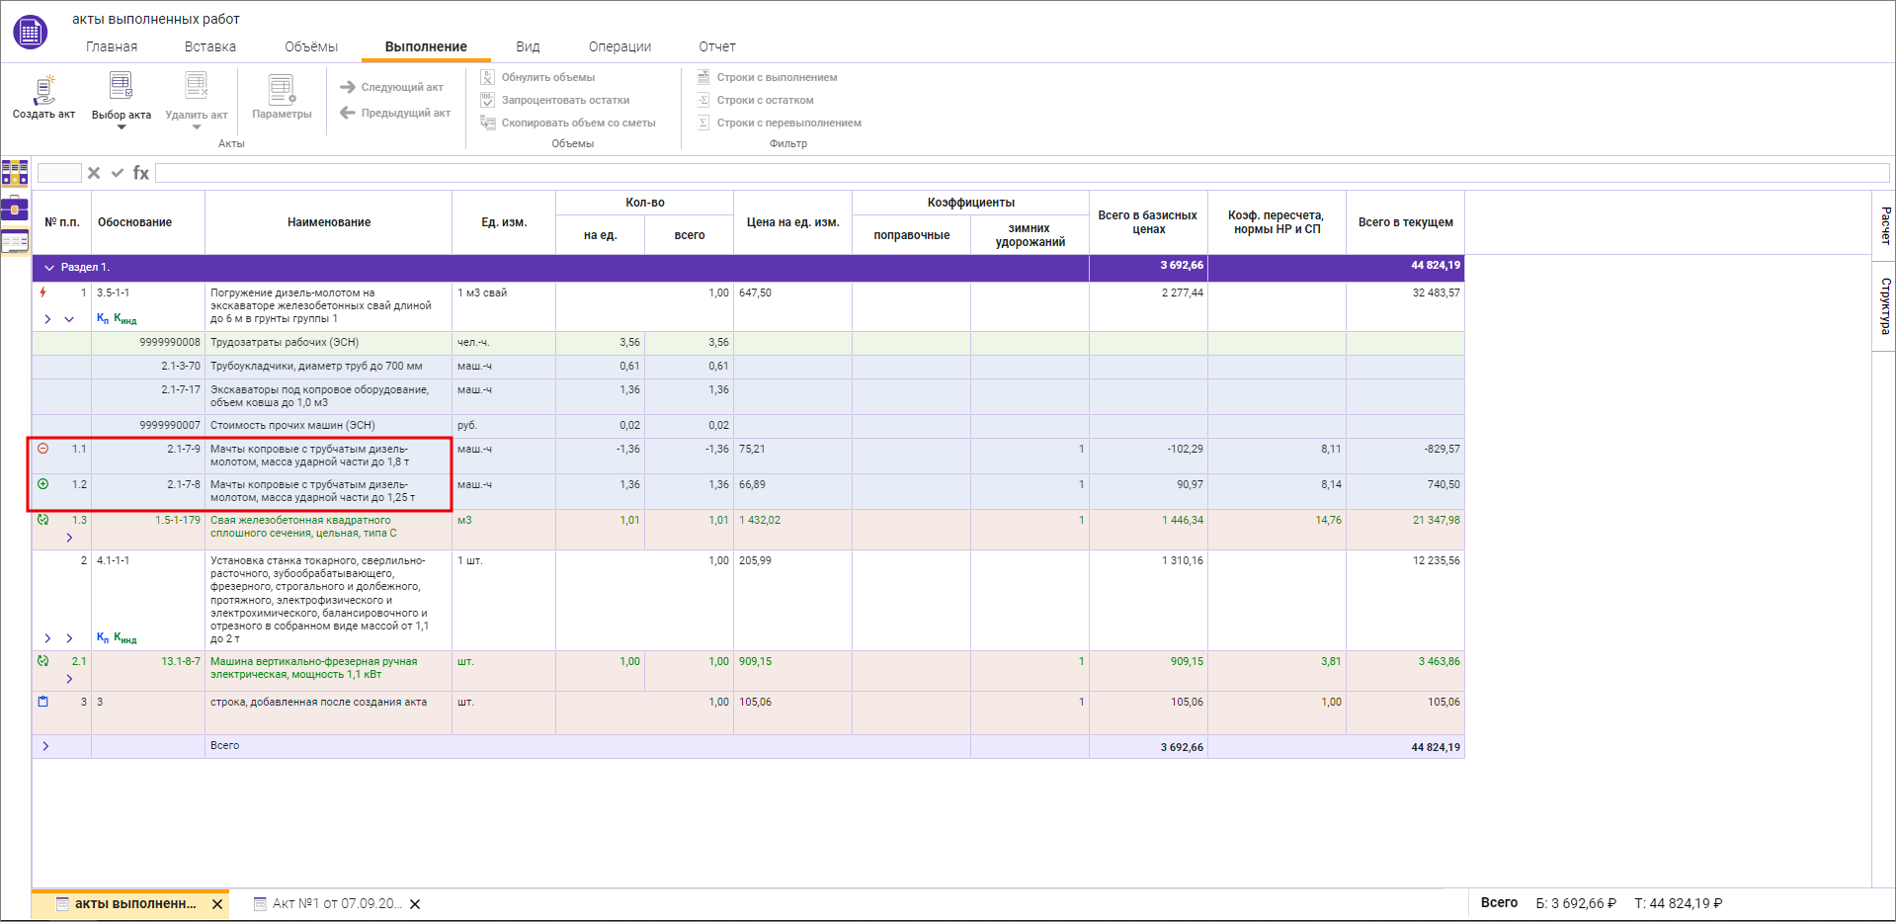
Task: Open the Расчет side panel tab
Action: click(1885, 226)
